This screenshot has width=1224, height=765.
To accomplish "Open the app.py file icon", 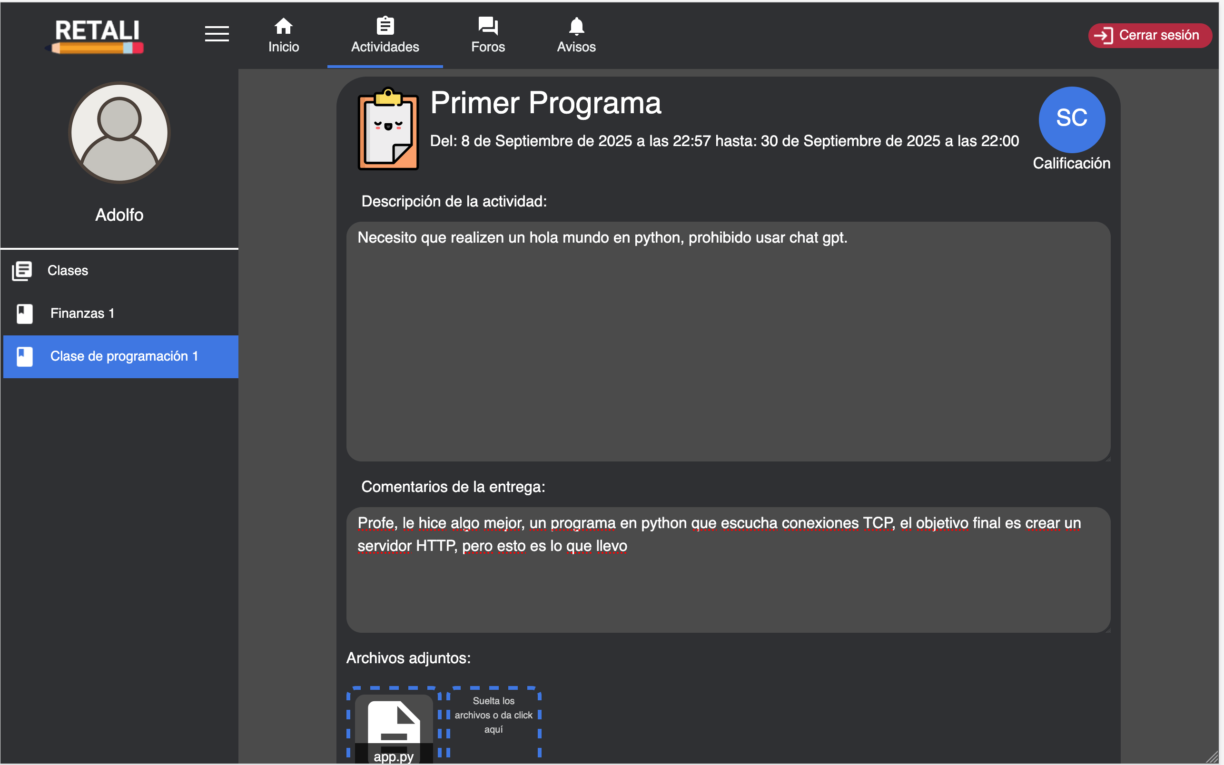I will 393,724.
